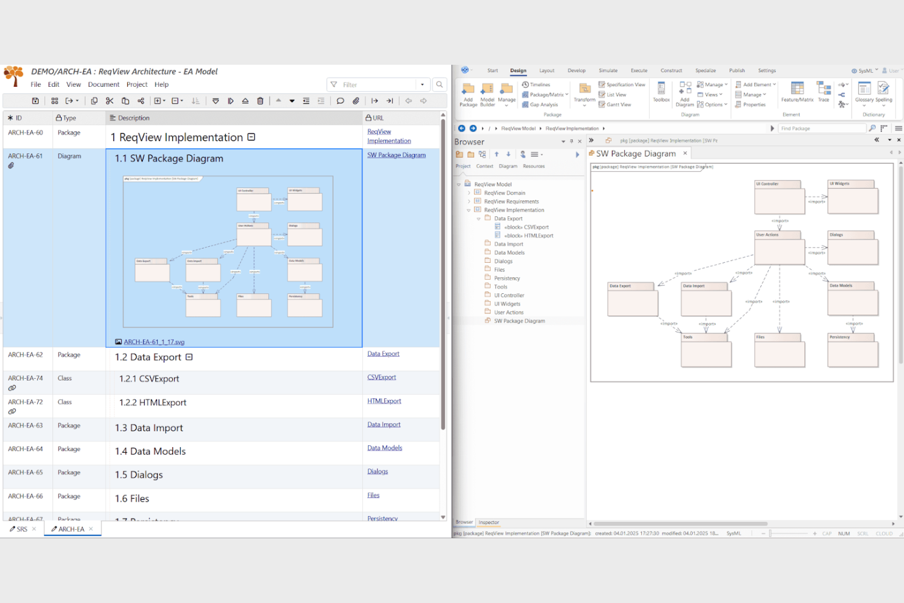Viewport: 904px width, 603px height.
Task: Close the SW Package Diagram tab
Action: coord(685,153)
